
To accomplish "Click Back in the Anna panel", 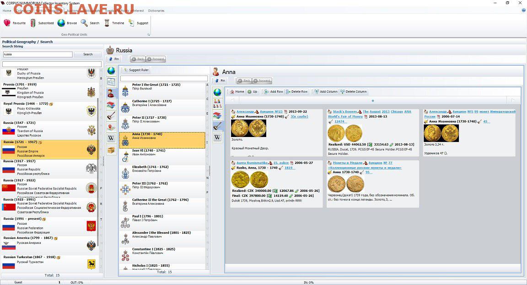I will [244, 81].
